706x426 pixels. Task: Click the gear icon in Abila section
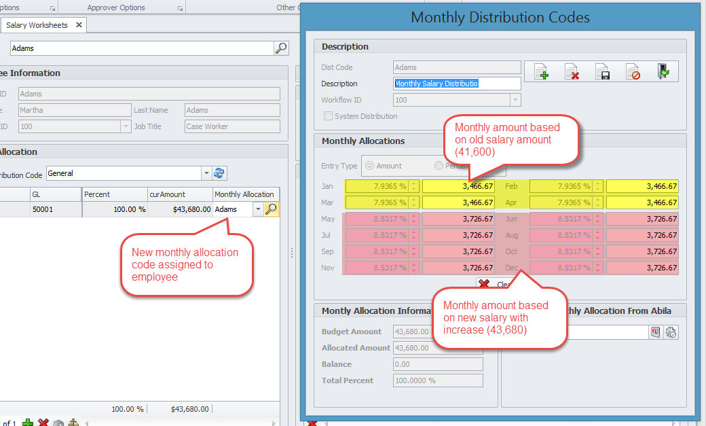click(671, 332)
